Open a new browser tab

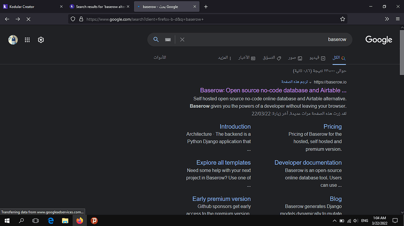pos(206,7)
